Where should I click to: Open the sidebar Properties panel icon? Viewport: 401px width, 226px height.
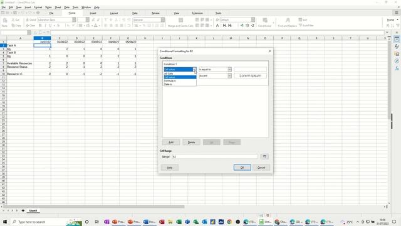pos(397,39)
